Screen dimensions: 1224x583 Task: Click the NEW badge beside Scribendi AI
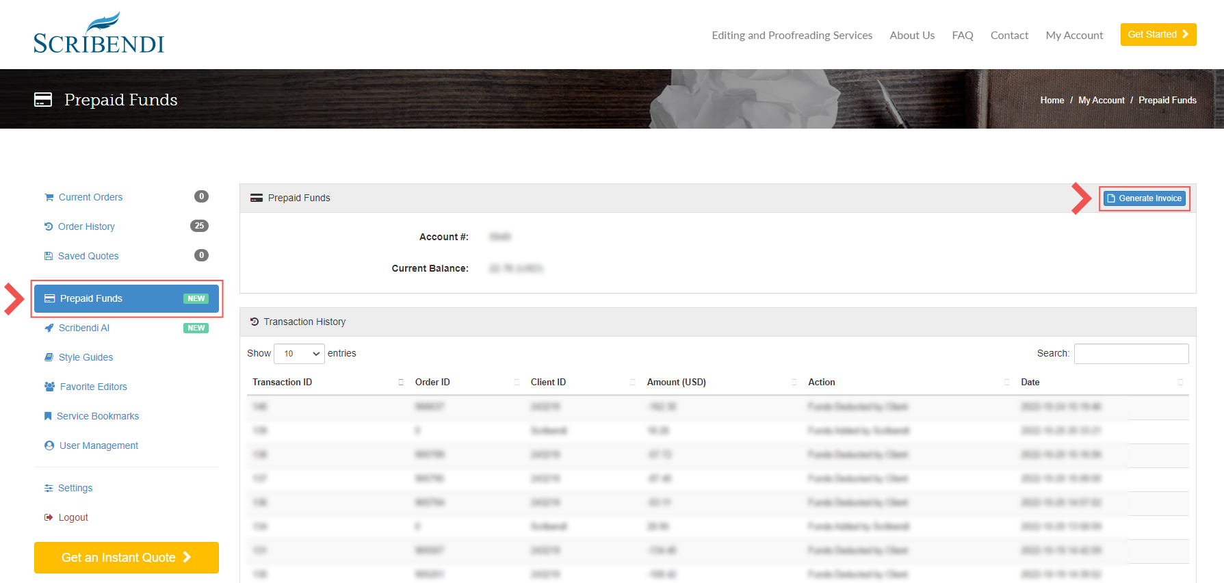pyautogui.click(x=196, y=328)
